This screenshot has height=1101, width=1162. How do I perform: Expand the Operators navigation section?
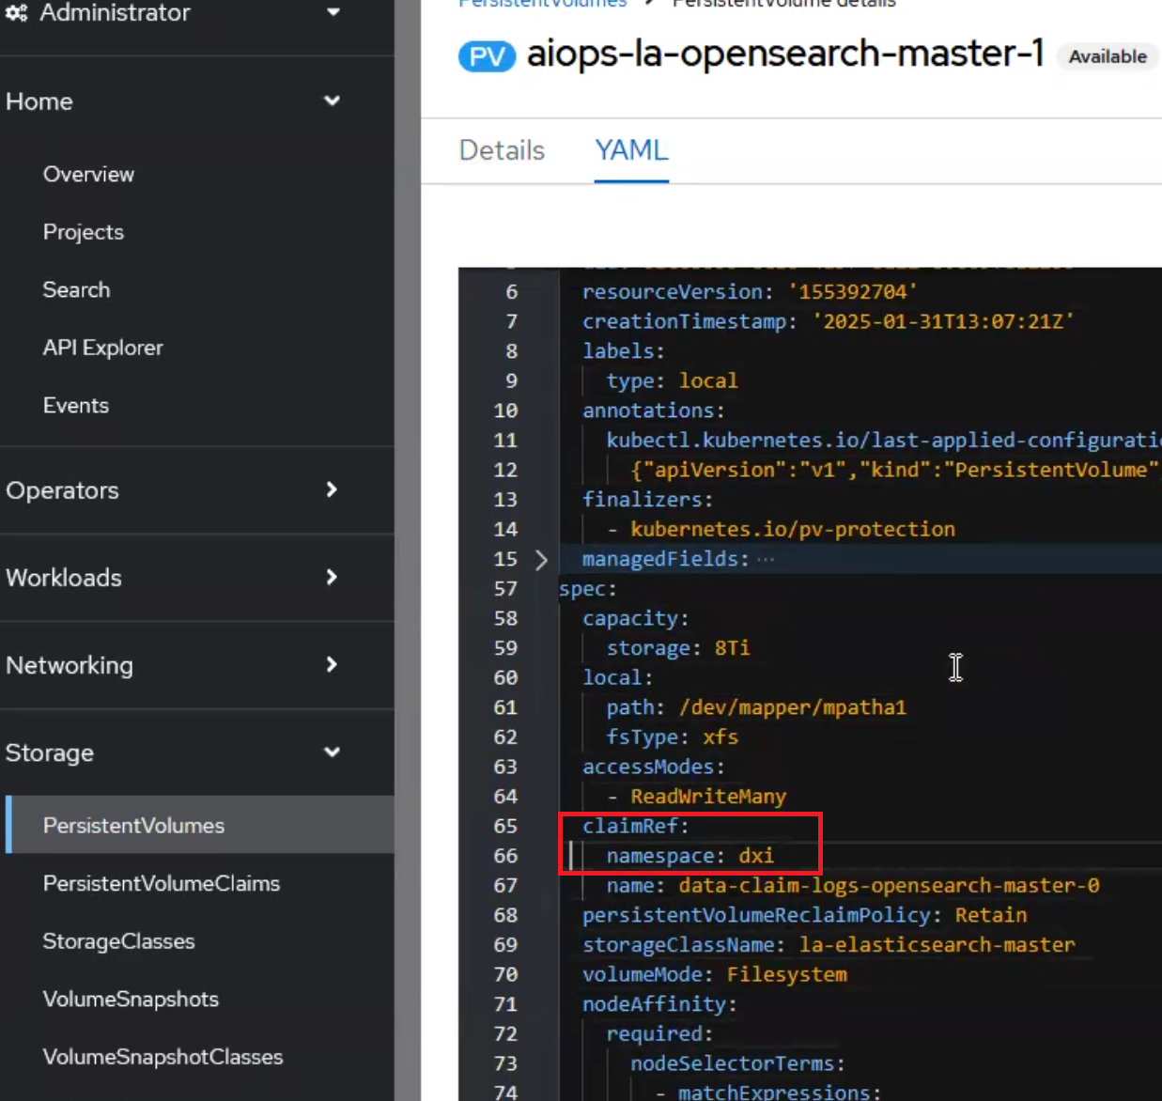(331, 490)
